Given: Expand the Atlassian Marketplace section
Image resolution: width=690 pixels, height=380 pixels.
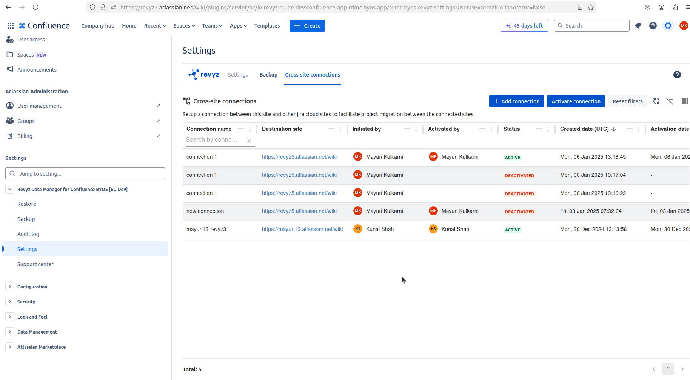Looking at the screenshot, I should 10,347.
